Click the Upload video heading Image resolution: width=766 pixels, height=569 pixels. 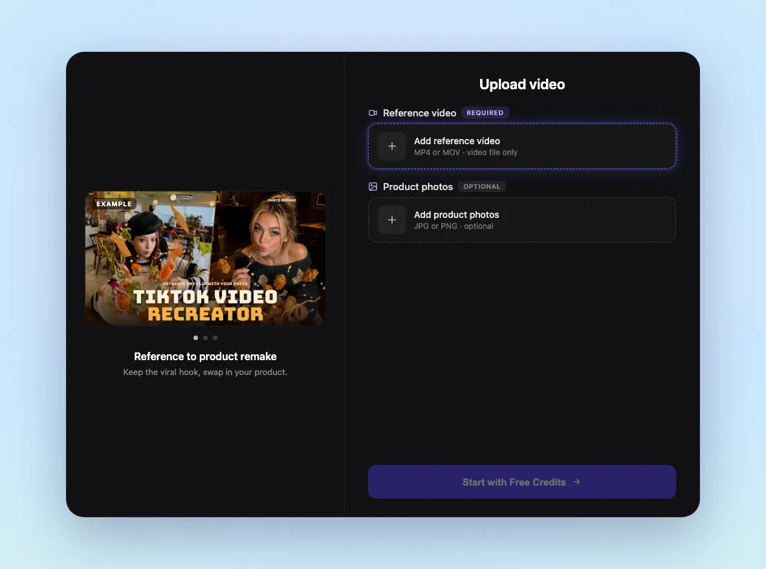(x=521, y=85)
